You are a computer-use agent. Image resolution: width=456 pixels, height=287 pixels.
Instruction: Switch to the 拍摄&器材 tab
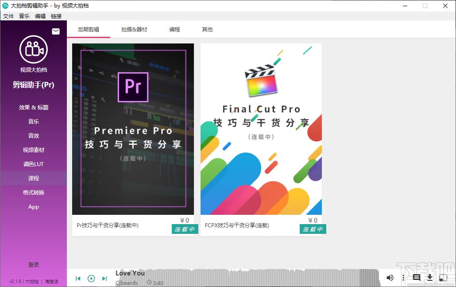tap(134, 29)
